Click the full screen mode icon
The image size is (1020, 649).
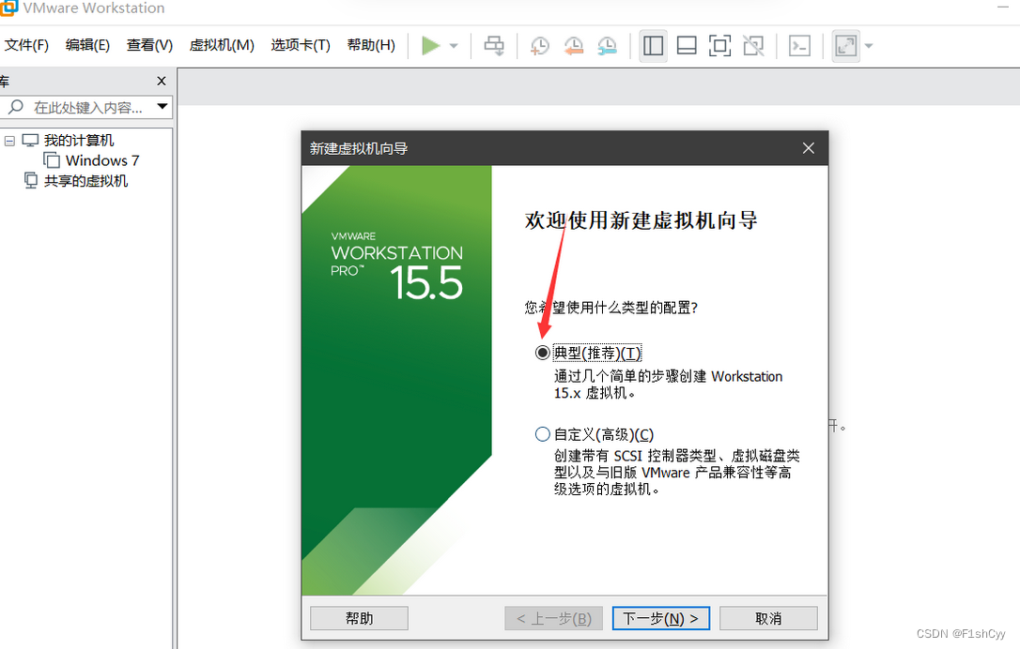719,46
